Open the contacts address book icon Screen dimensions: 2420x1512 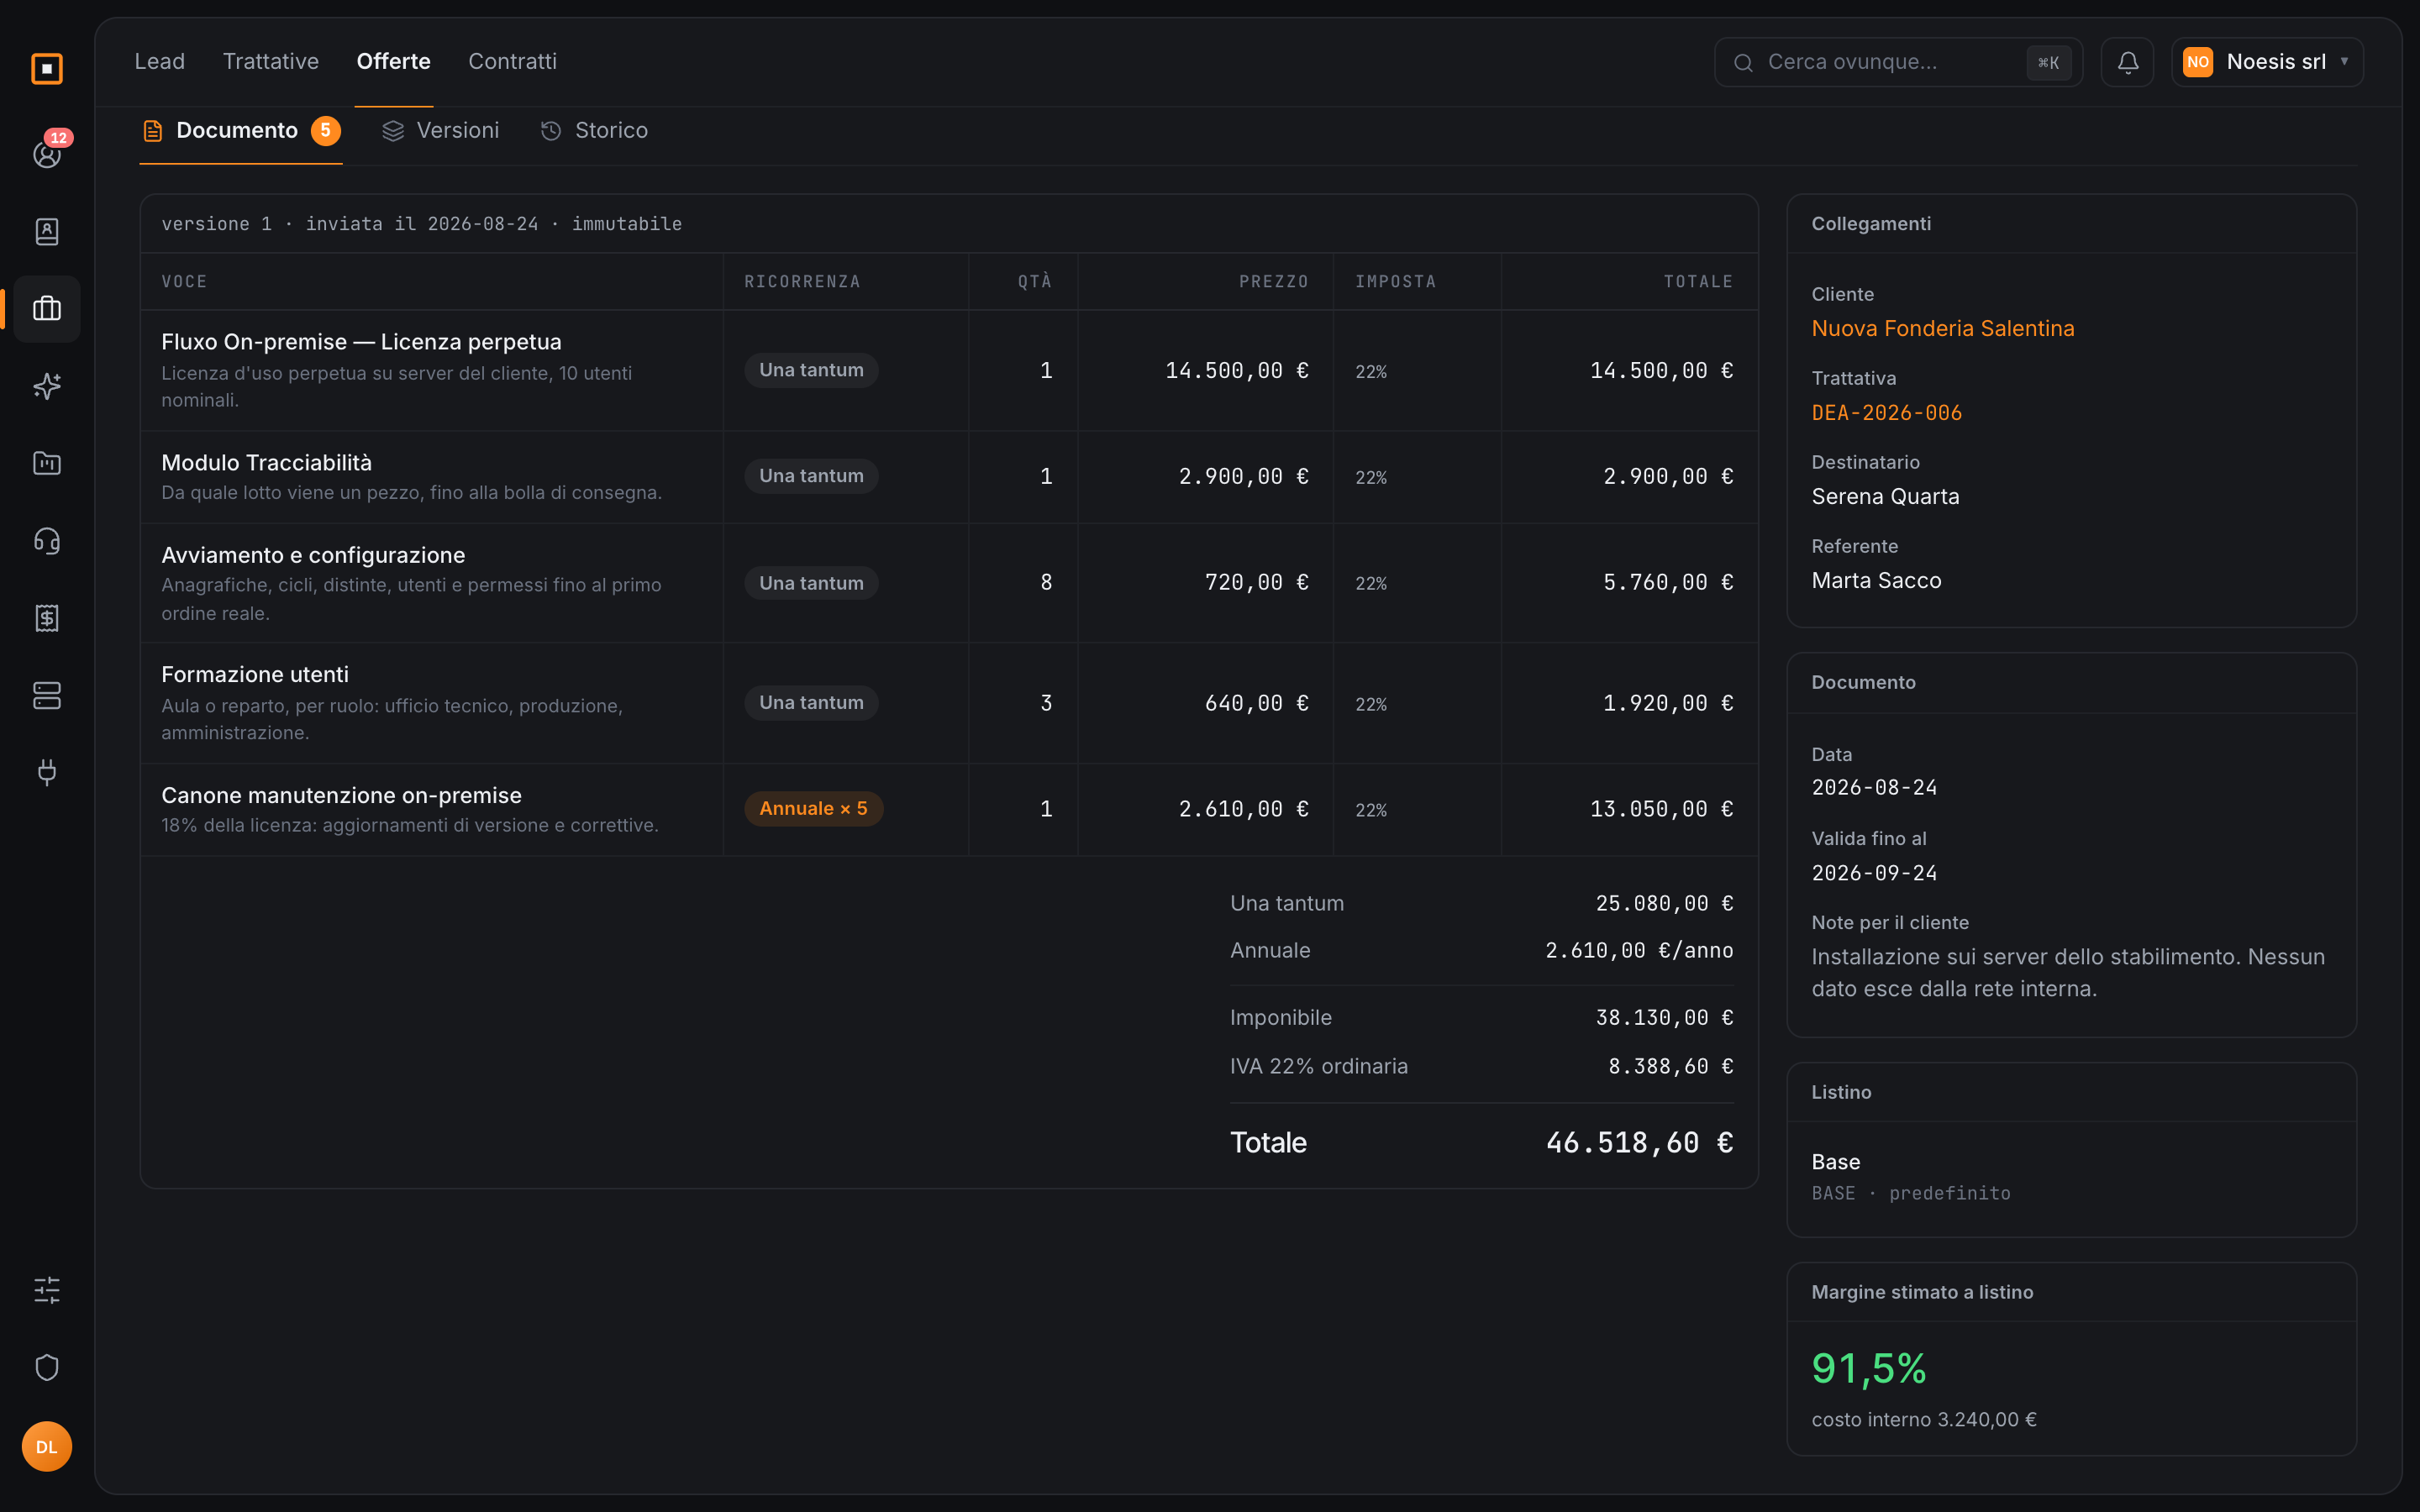pos(47,232)
